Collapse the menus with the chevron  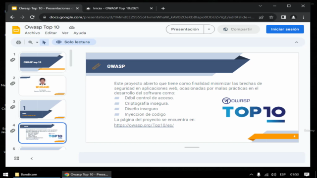coord(296,42)
